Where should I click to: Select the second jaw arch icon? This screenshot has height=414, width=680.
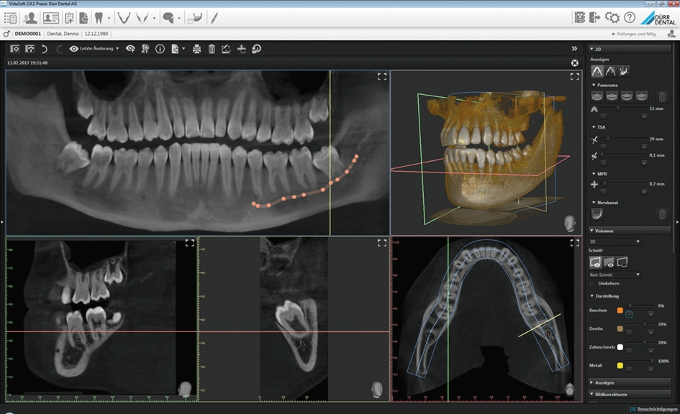pos(142,18)
